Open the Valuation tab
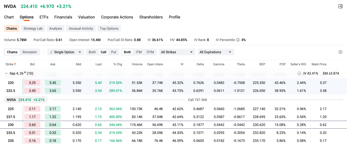Screen dimensions: 347x144 (x=87, y=17)
